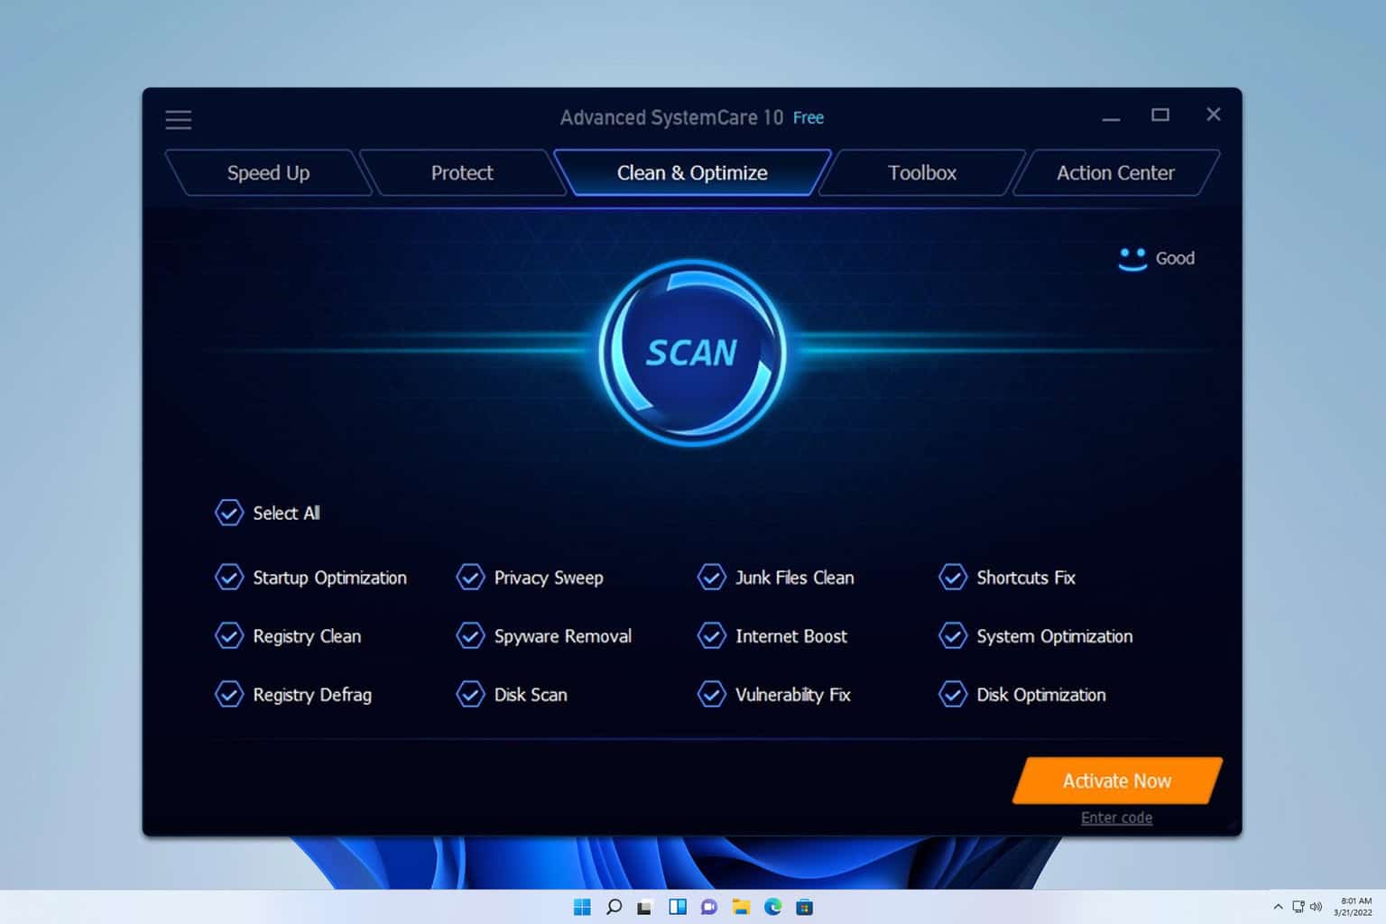Uncheck Internet Boost option
Viewport: 1386px width, 924px height.
click(711, 636)
